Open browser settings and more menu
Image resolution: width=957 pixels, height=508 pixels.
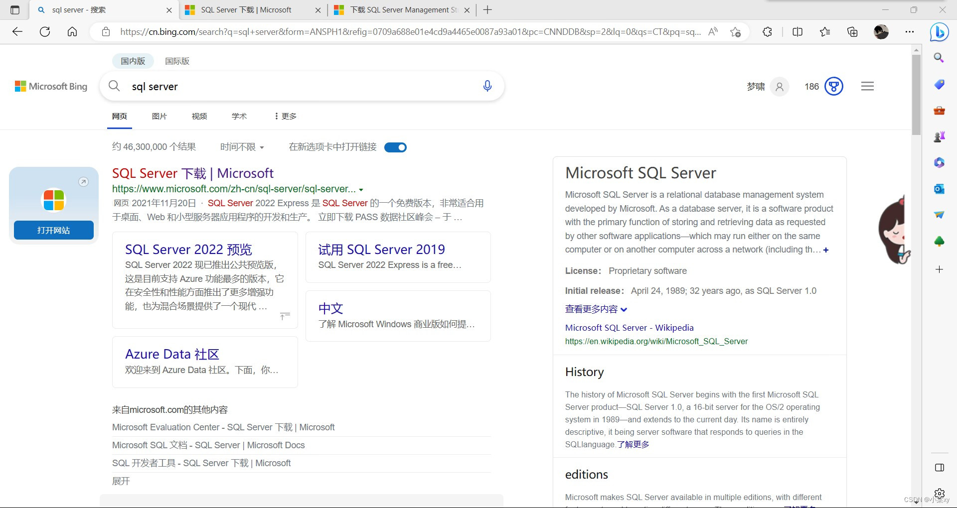click(x=910, y=32)
